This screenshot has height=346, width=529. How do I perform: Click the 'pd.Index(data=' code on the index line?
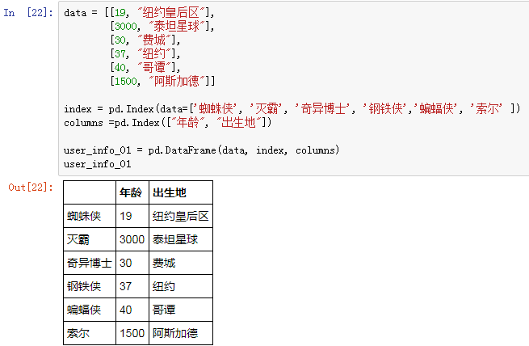(148, 109)
